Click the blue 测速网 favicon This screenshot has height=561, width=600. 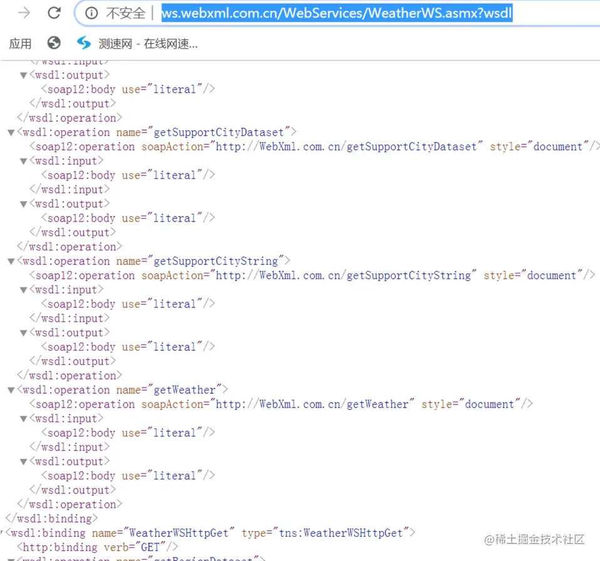[84, 43]
